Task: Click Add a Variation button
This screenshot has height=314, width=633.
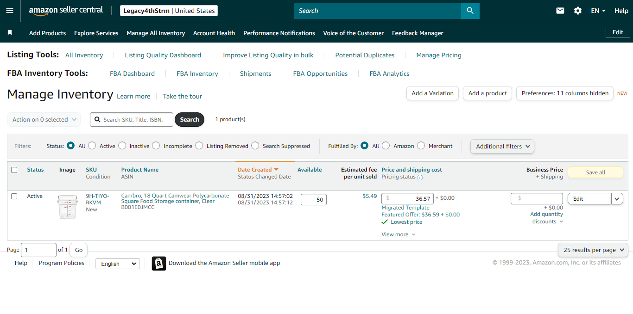Action: (x=432, y=93)
